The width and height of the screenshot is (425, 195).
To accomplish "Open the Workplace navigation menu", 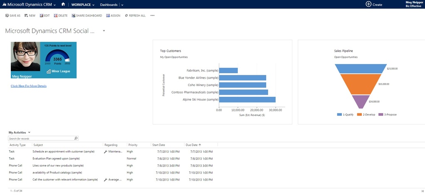I will tap(83, 5).
